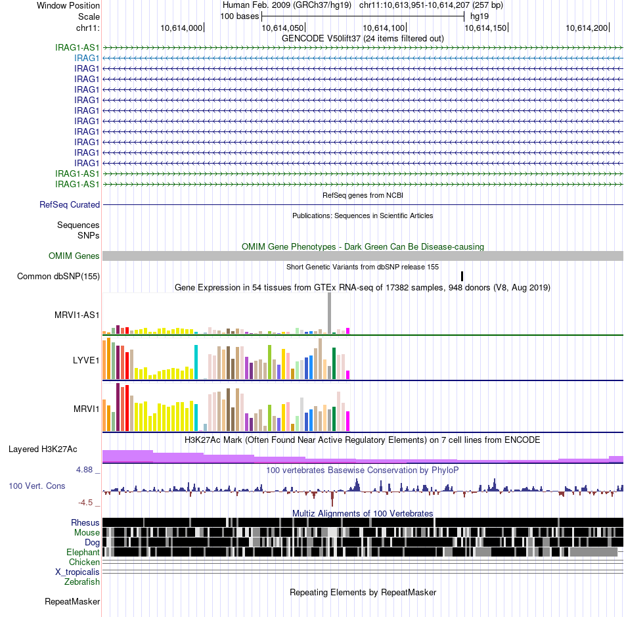
Task: Click the Scale track label
Action: (89, 16)
